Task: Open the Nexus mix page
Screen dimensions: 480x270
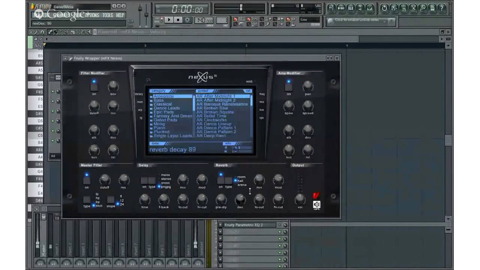Action: pos(262,102)
